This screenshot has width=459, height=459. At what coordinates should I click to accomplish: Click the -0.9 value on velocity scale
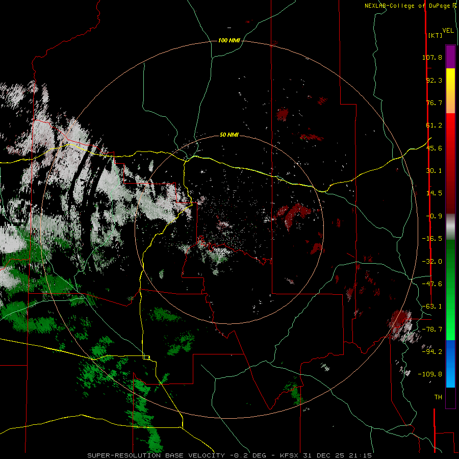434,216
